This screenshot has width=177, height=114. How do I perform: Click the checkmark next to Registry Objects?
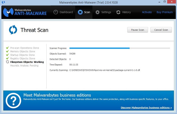pos(8,59)
